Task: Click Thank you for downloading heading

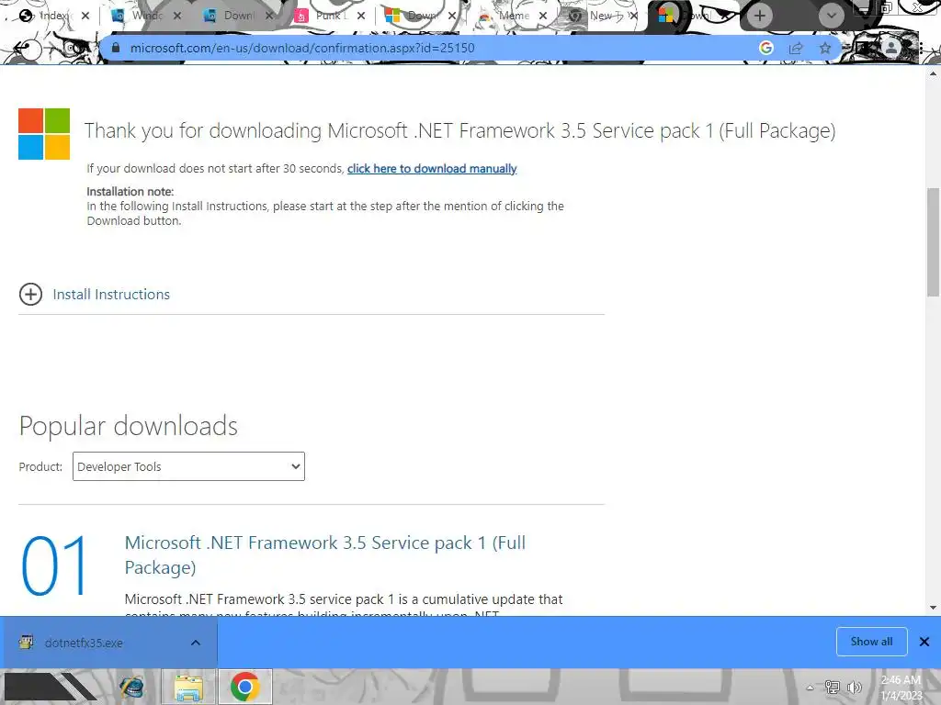Action: (x=459, y=130)
